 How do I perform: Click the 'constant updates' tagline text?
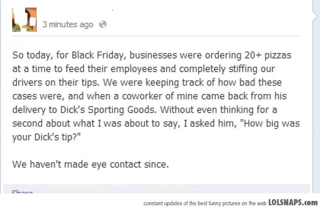(x=205, y=203)
